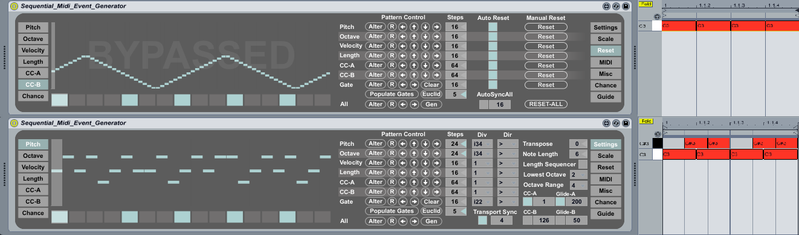Shift Pitch pattern left in the first device
This screenshot has width=799, height=235.
pos(403,27)
